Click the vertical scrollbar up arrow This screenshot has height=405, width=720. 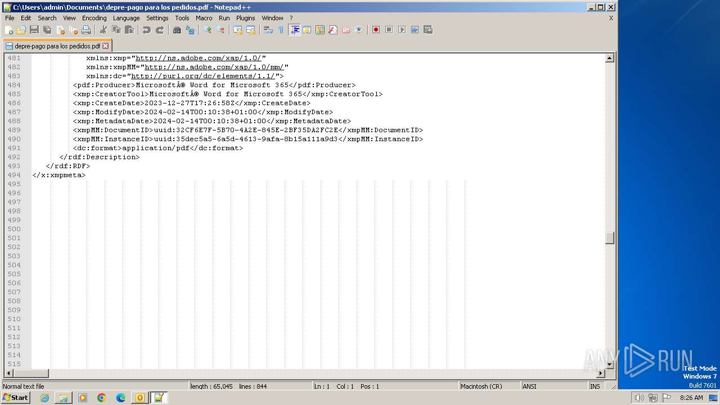[x=609, y=58]
